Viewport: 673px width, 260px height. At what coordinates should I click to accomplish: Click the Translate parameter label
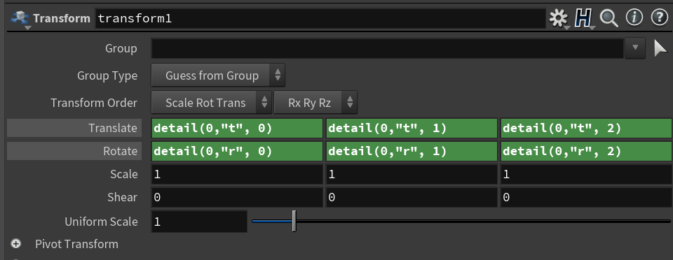(112, 128)
